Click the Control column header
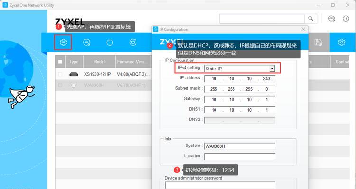Screen dimensions: 356x189 click(340, 62)
